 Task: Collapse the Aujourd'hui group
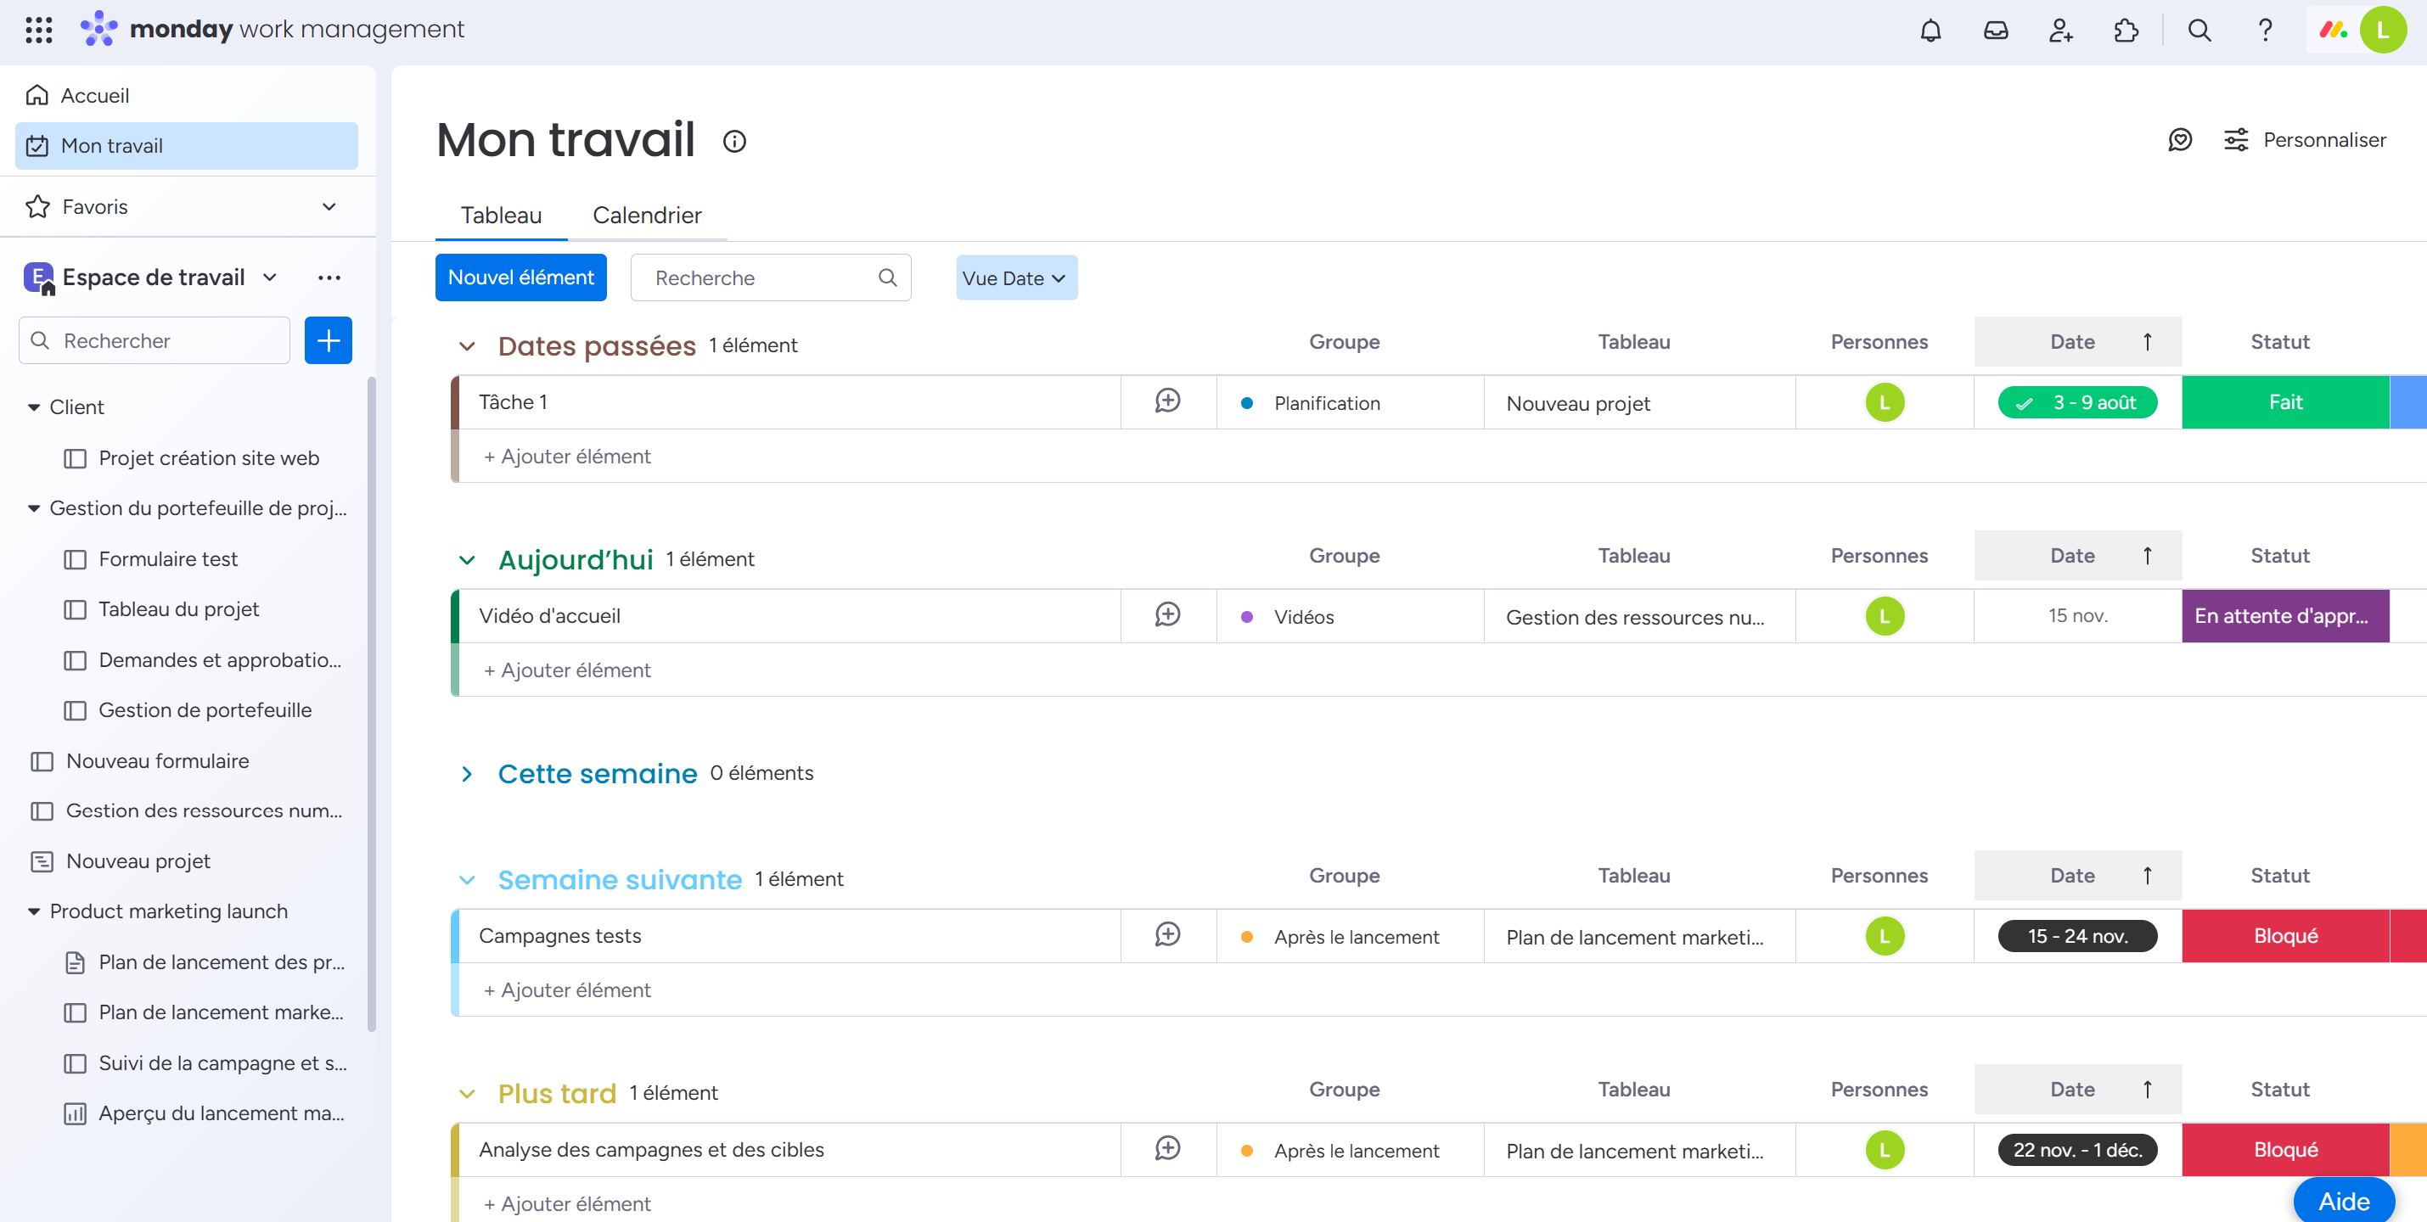[466, 559]
